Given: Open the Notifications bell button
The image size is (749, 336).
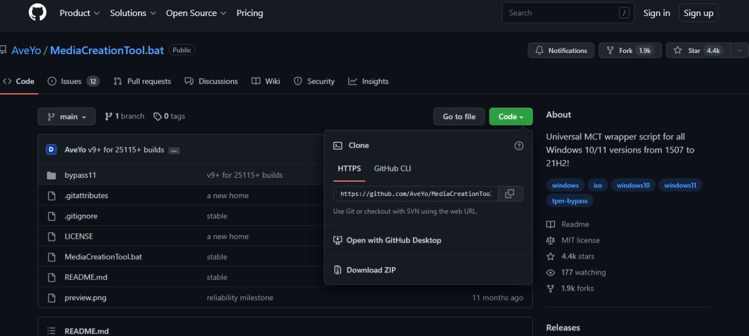Looking at the screenshot, I should [x=561, y=51].
